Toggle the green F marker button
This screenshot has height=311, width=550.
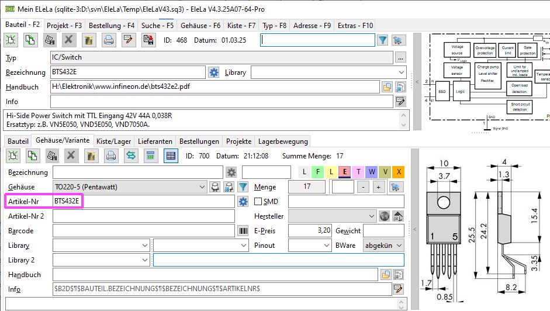pyautogui.click(x=318, y=172)
